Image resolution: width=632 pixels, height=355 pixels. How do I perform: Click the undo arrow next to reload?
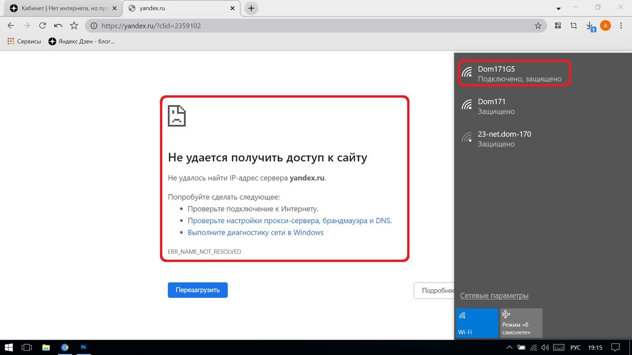58,25
